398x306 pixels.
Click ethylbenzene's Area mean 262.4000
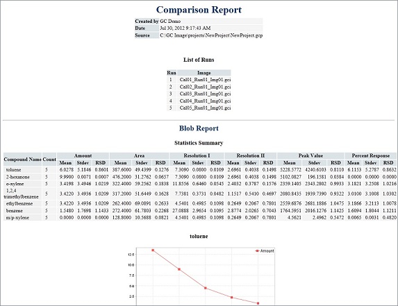tap(122, 203)
